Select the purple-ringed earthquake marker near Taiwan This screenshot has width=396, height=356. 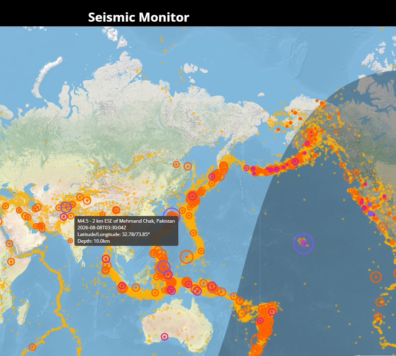172,216
